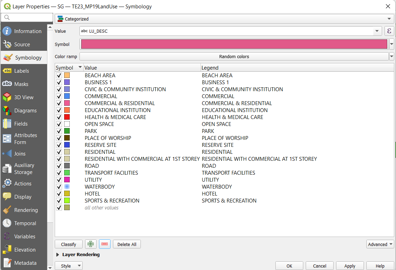396x270 pixels.
Task: Open the Diagrams section icon
Action: [7, 111]
